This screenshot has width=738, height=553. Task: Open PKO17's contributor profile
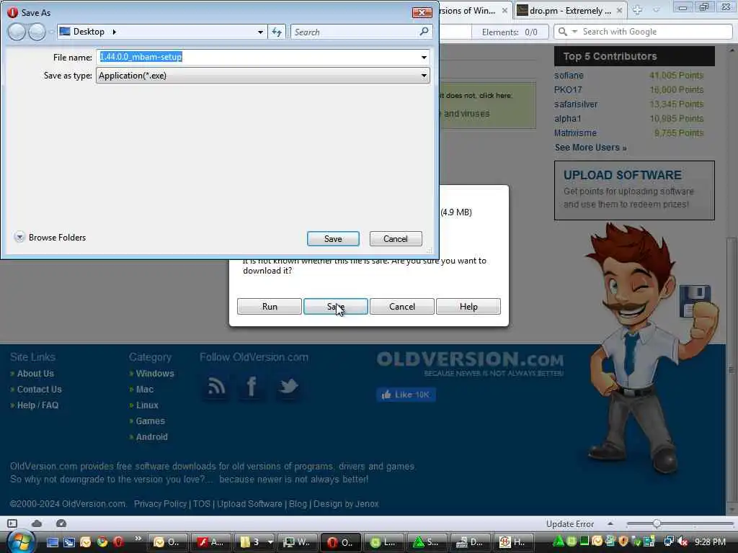coord(568,89)
